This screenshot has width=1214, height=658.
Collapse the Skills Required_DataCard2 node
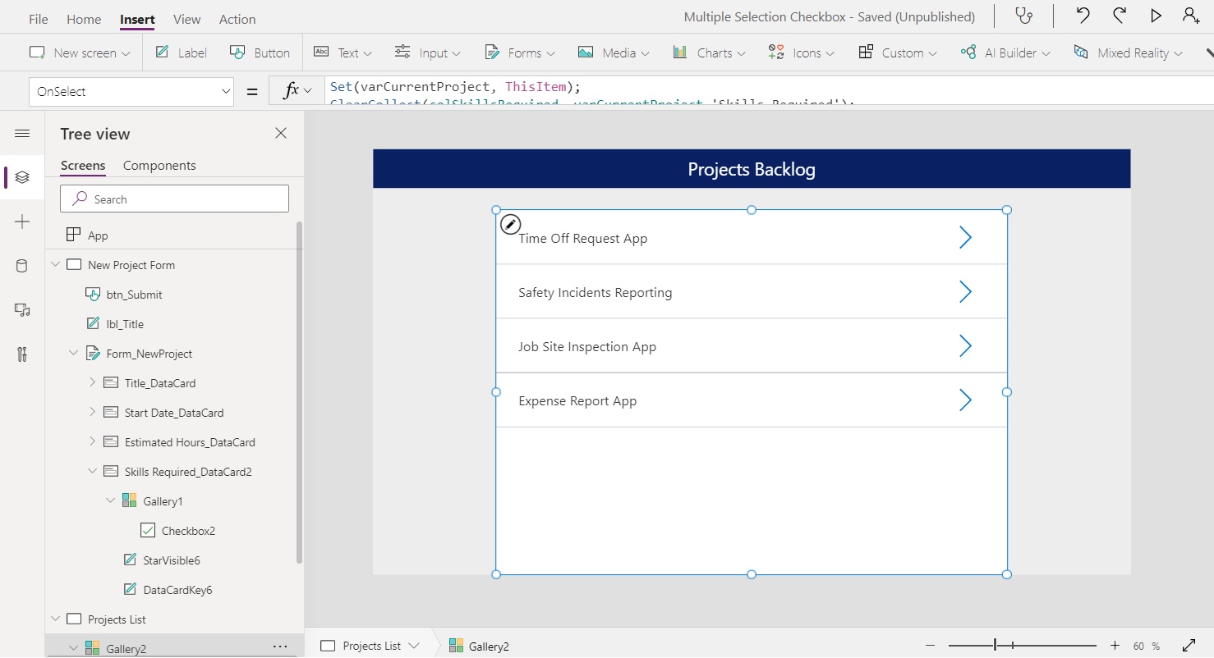[92, 471]
